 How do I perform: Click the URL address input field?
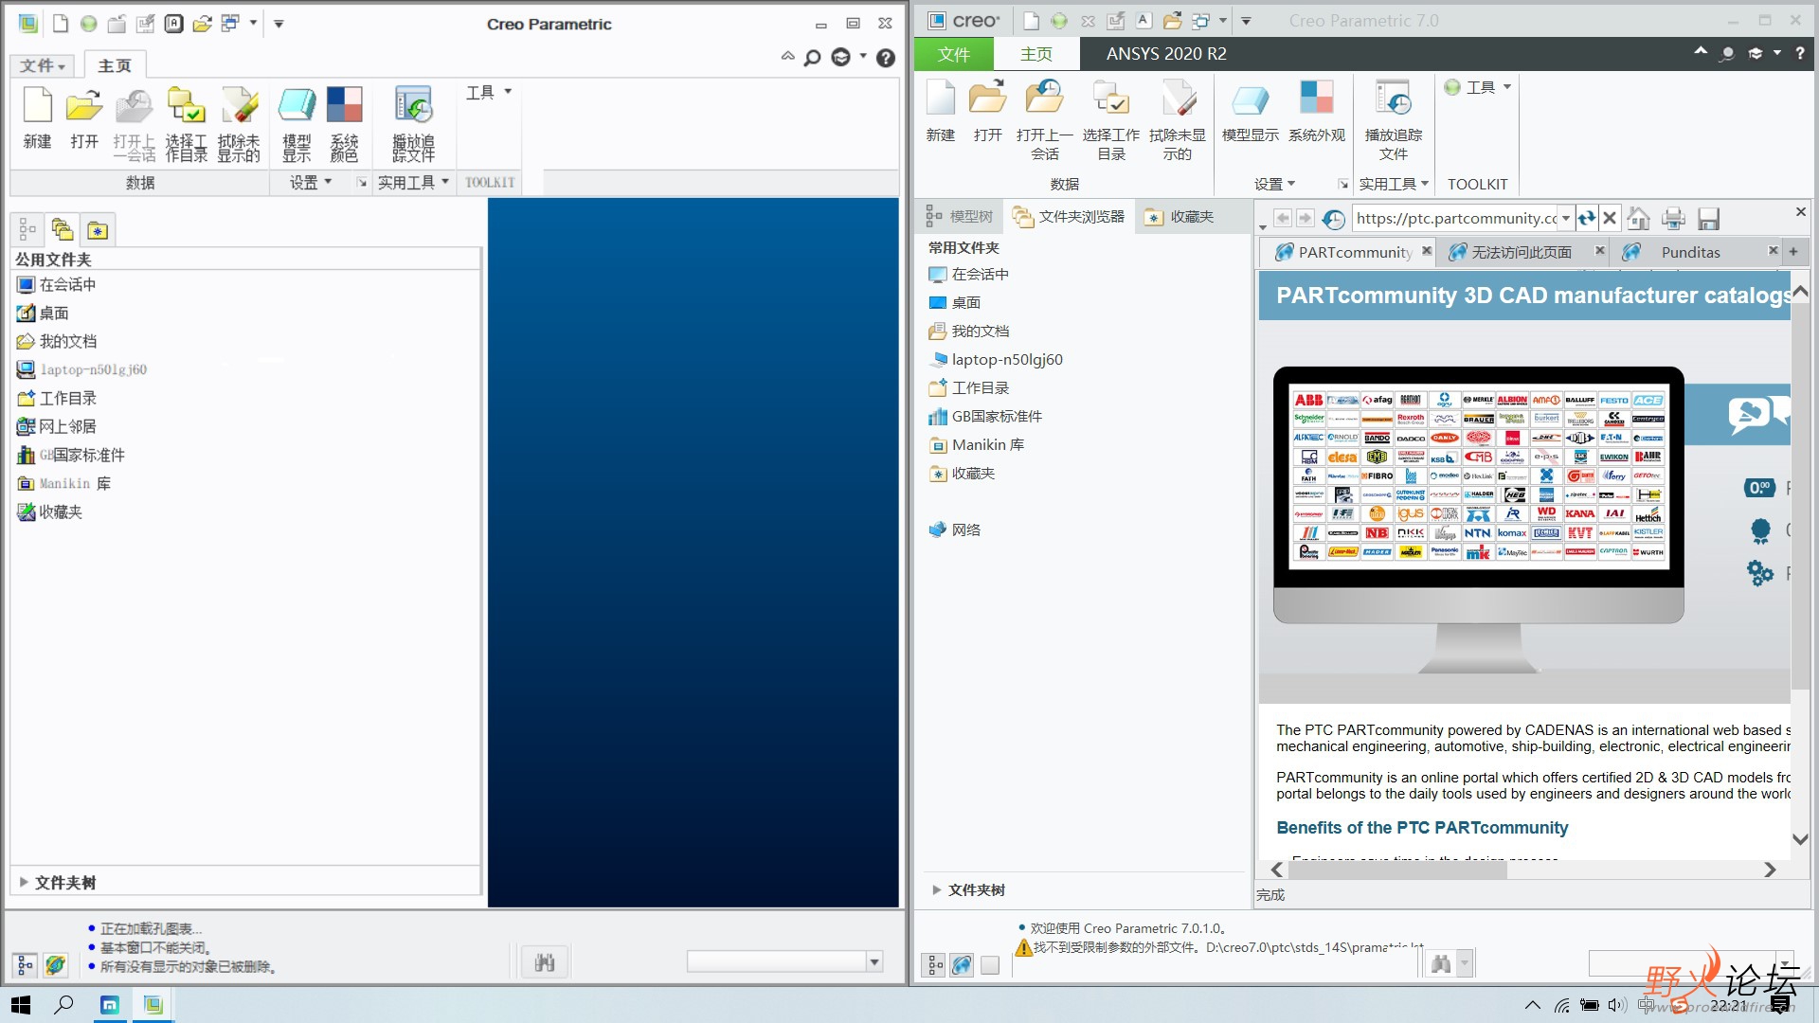pyautogui.click(x=1456, y=219)
